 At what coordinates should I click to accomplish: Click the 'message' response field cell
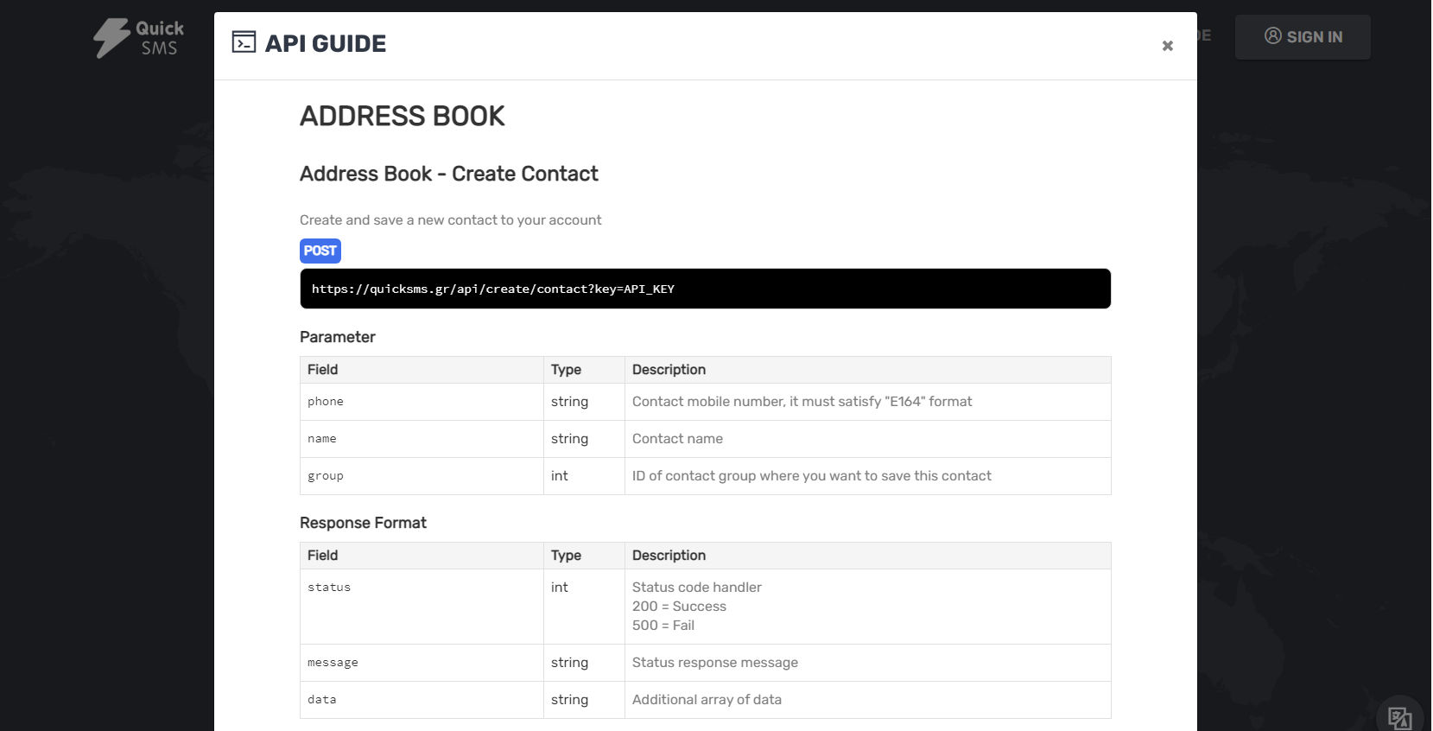coord(422,663)
